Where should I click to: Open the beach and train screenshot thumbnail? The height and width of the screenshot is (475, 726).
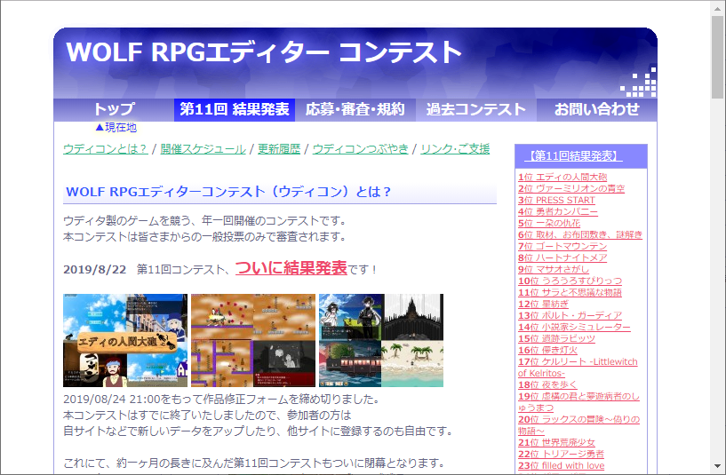pyautogui.click(x=381, y=340)
